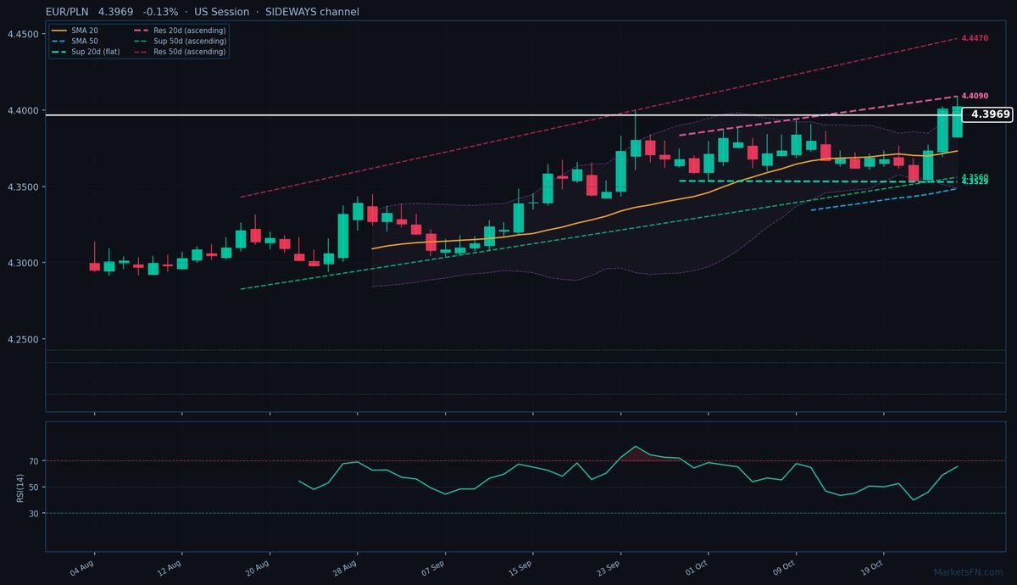Viewport: 1017px width, 585px height.
Task: Click the 04 Aug date label
Action: coord(82,567)
